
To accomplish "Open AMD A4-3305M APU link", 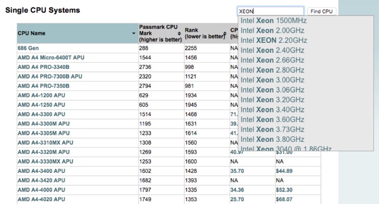I will [x=44, y=133].
